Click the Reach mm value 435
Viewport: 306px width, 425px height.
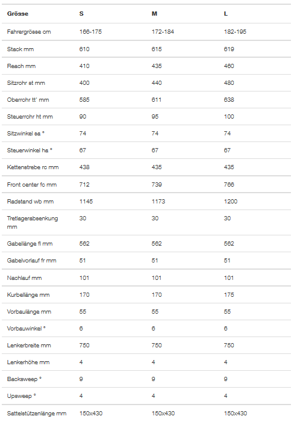coord(157,66)
